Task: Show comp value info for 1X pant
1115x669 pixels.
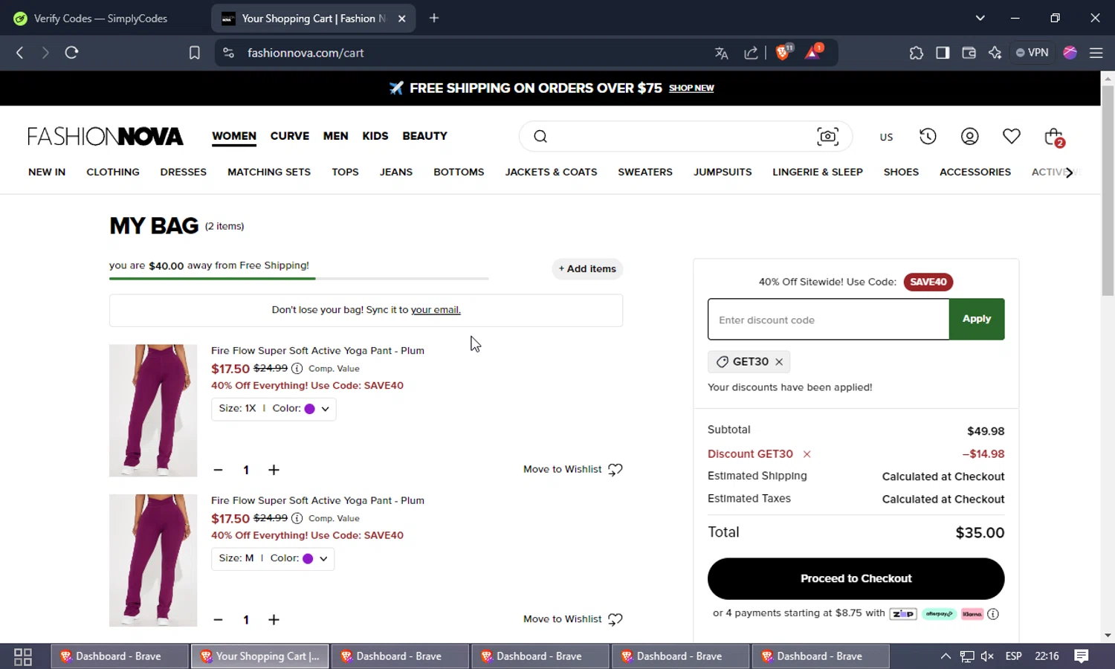Action: click(x=297, y=369)
